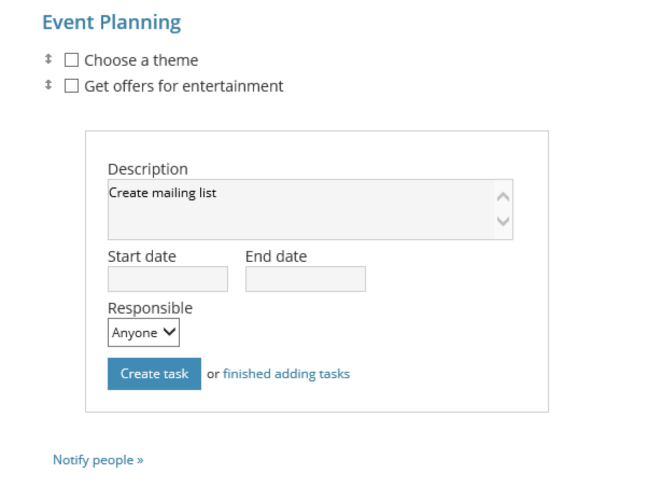Tick the "Choose a theme" checkbox
The image size is (648, 487).
[x=72, y=60]
